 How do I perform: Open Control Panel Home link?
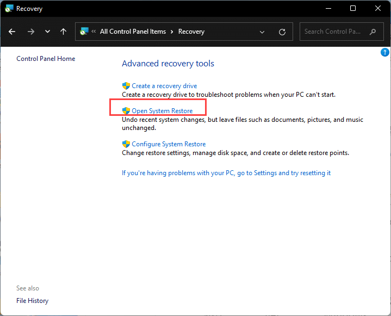click(x=46, y=59)
